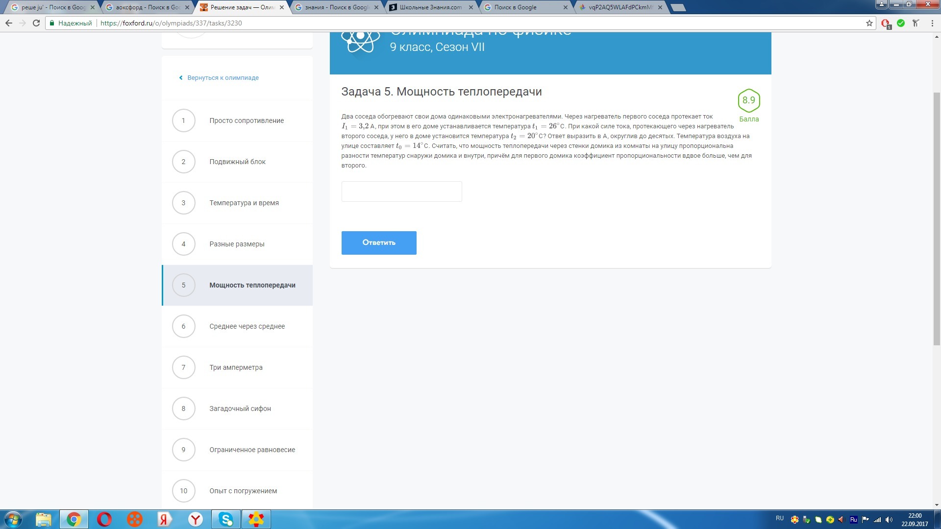The height and width of the screenshot is (529, 941).
Task: Click green checkmark extension icon
Action: (x=901, y=23)
